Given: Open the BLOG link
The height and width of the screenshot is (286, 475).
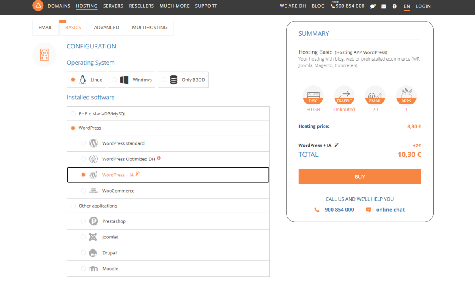Looking at the screenshot, I should (x=318, y=6).
